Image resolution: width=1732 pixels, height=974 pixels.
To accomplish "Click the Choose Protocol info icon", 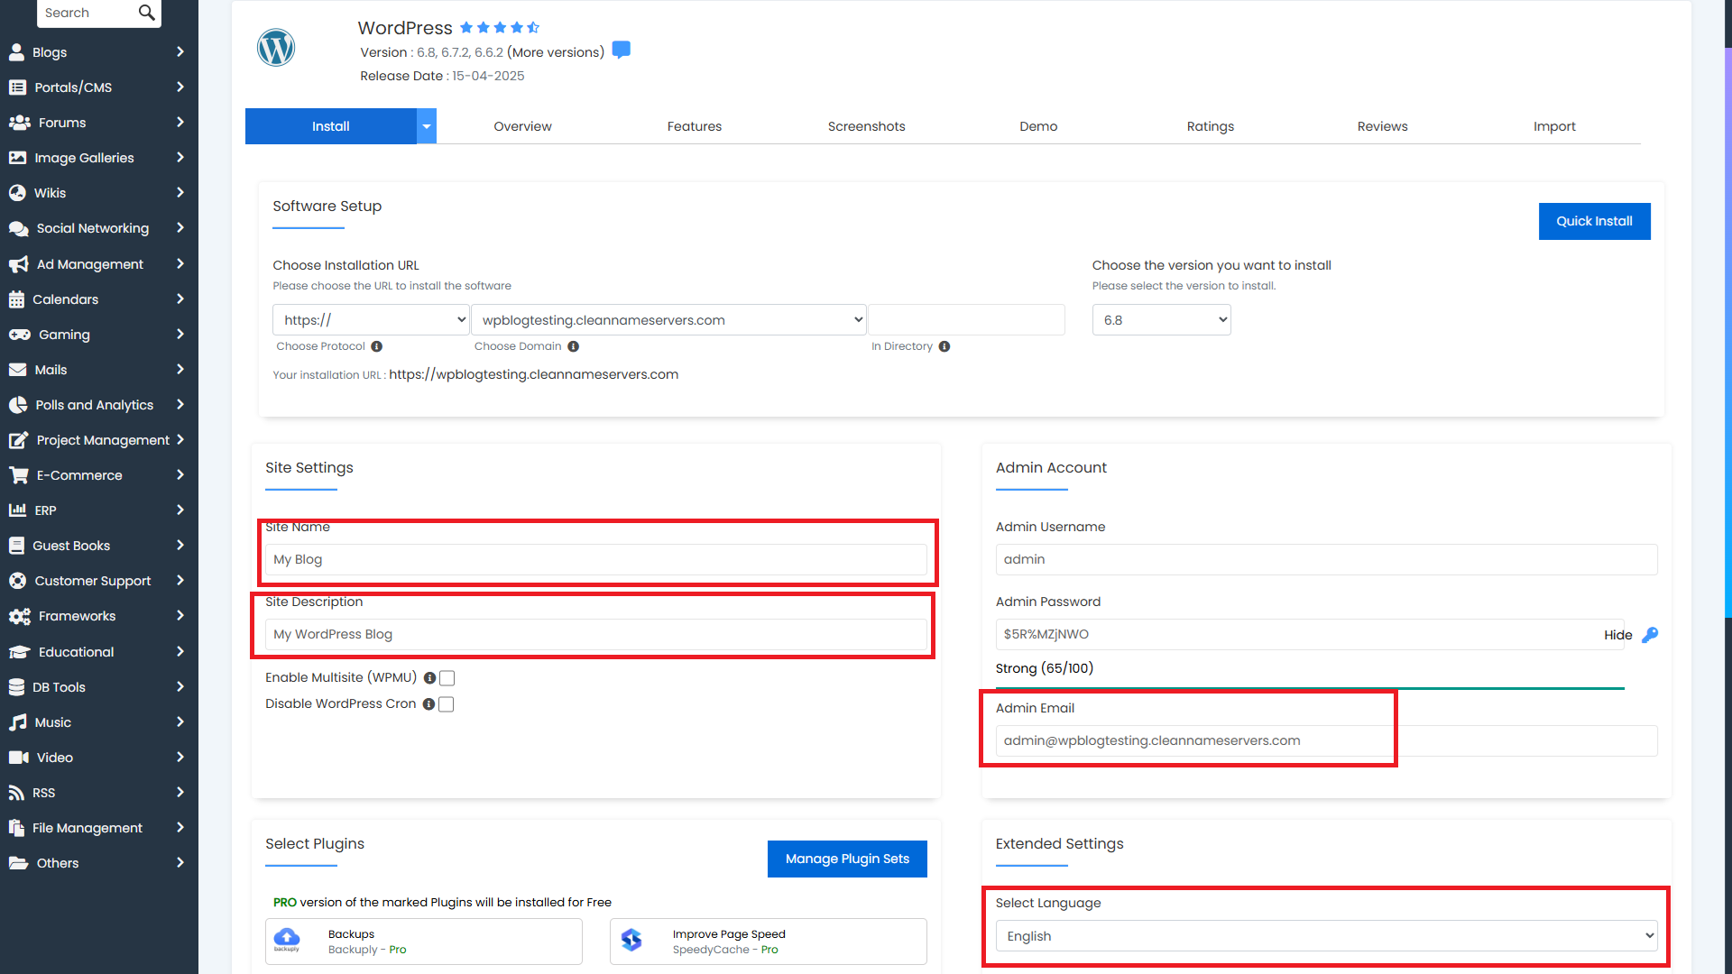I will (377, 346).
